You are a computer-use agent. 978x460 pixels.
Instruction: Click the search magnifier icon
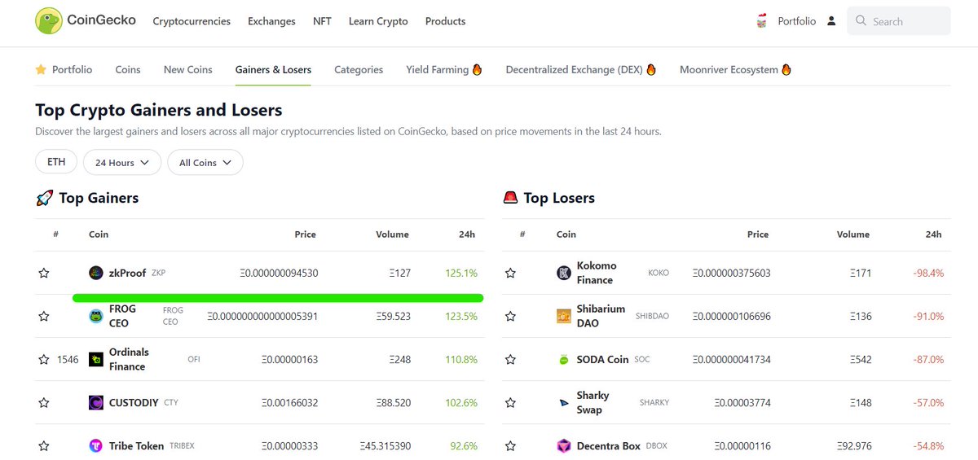(861, 21)
